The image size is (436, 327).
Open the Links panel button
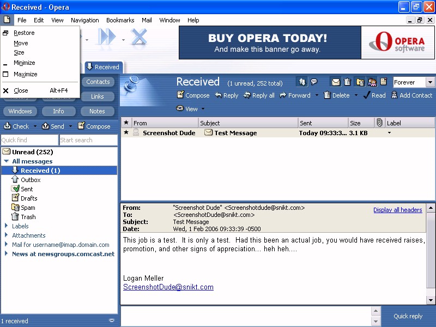click(98, 96)
